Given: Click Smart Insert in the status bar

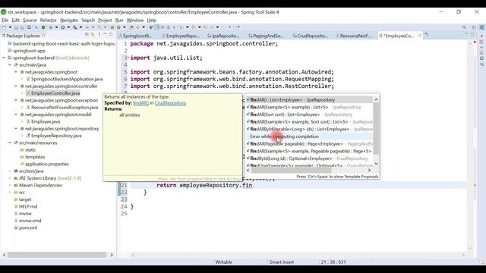Looking at the screenshot, I should click(282, 262).
